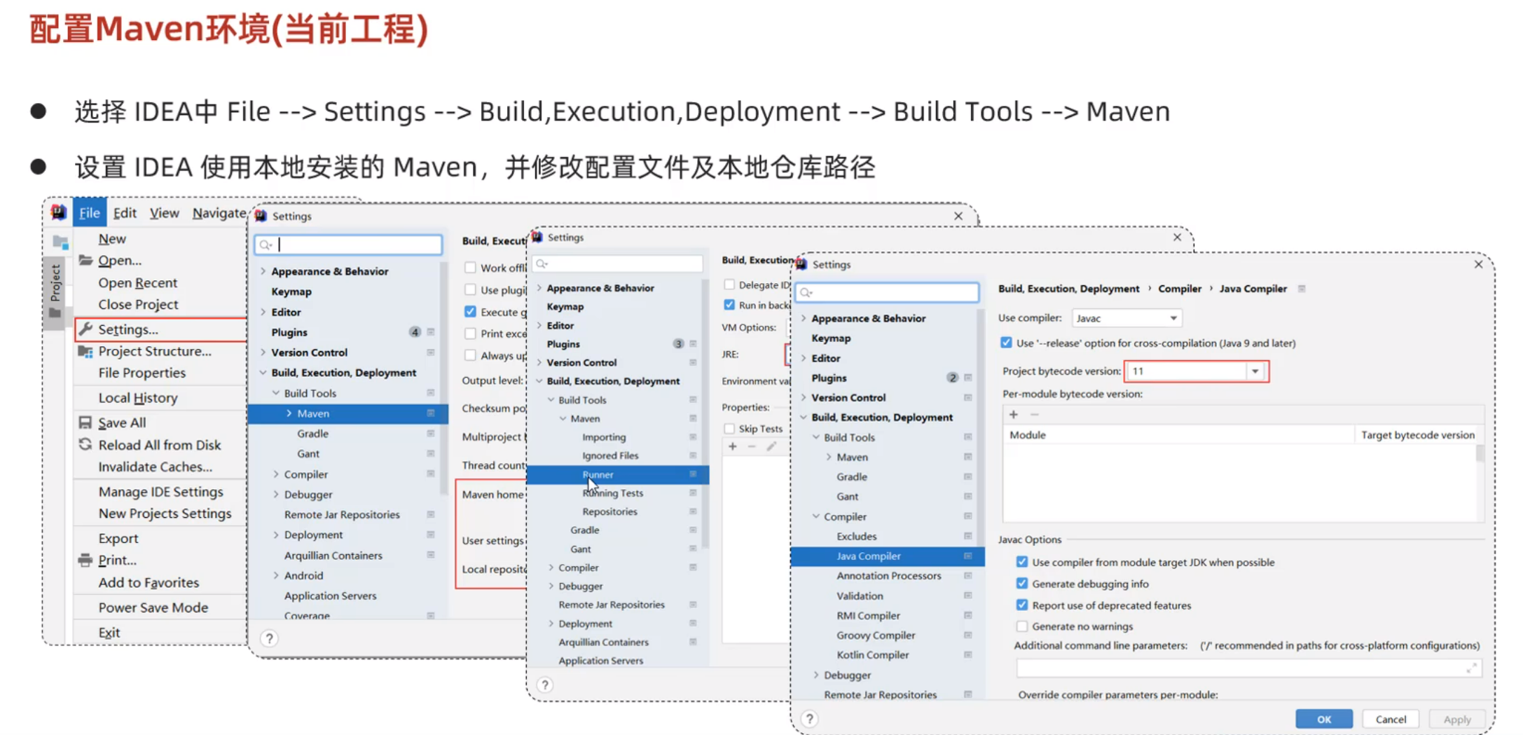This screenshot has width=1523, height=735.
Task: Click the help question mark in rightmost Settings
Action: click(x=809, y=719)
